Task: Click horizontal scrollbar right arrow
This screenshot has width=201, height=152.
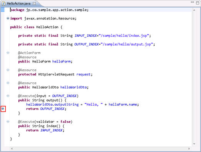Action: tap(189, 149)
